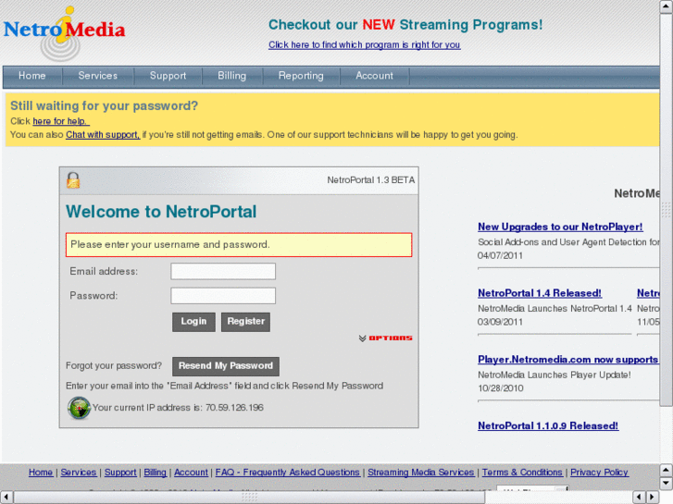Click the IP address text 70.59.126.196
Viewport: 673px width, 504px height.
pos(234,408)
